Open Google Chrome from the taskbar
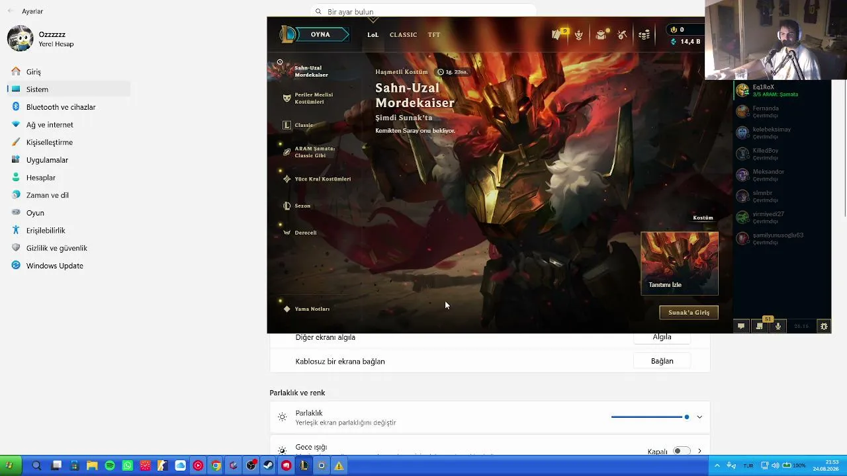 216,465
